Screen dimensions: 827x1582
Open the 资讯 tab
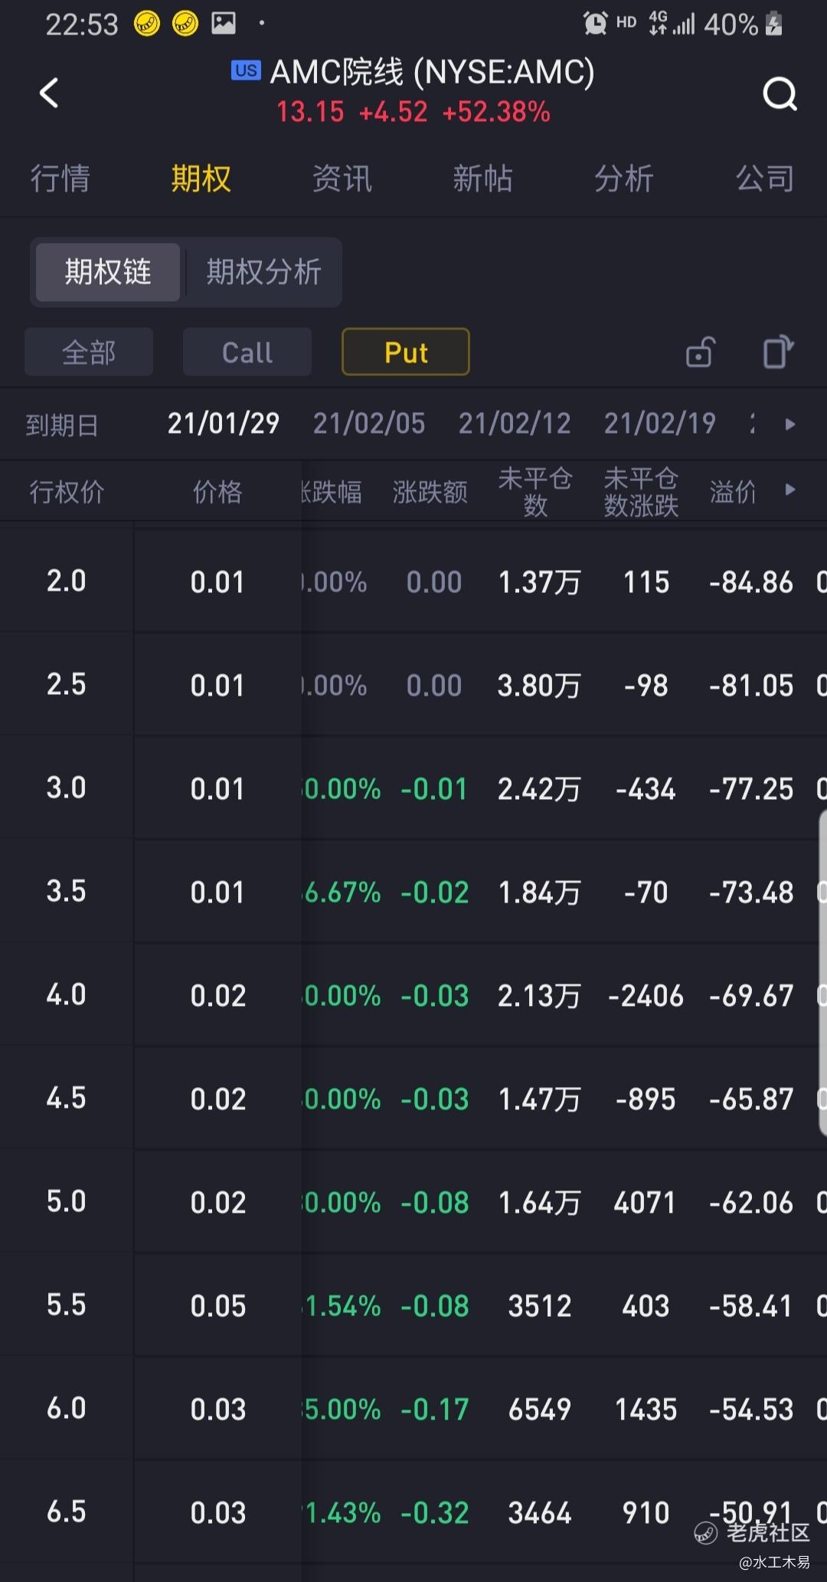coord(342,179)
